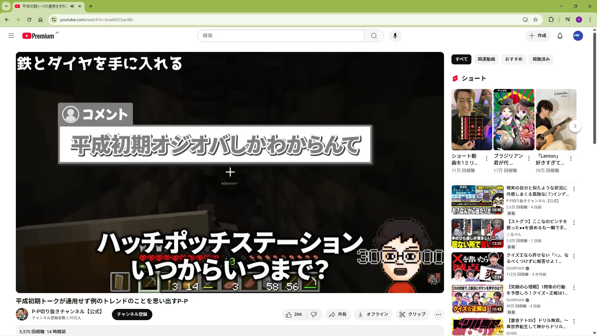This screenshot has height=336, width=597.
Task: Open the YouTube hamburger guide menu
Action: 11,36
